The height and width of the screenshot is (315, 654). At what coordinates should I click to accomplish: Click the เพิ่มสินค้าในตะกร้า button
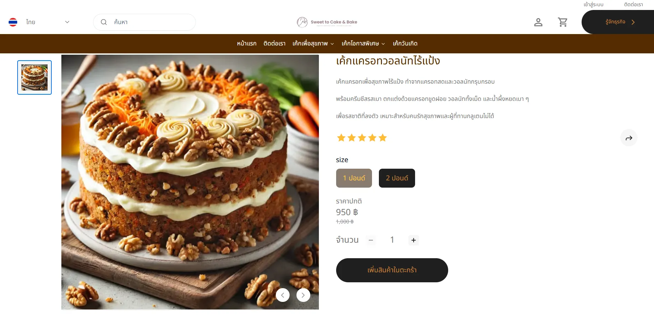point(392,270)
